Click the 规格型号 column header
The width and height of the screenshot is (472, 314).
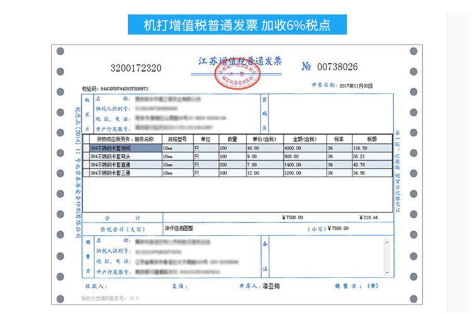(177, 139)
